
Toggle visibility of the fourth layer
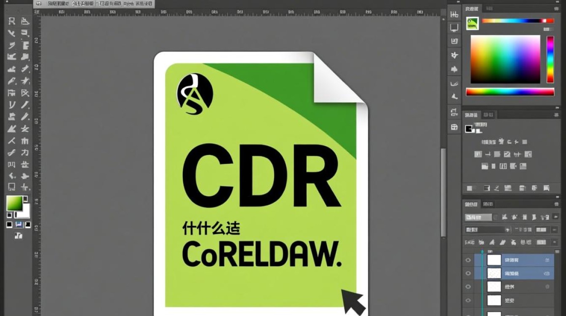tap(468, 300)
